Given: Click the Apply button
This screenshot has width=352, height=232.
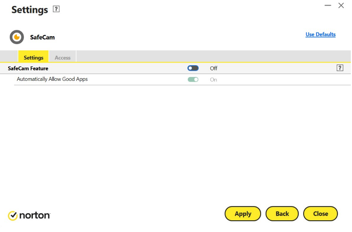Looking at the screenshot, I should click(x=243, y=214).
